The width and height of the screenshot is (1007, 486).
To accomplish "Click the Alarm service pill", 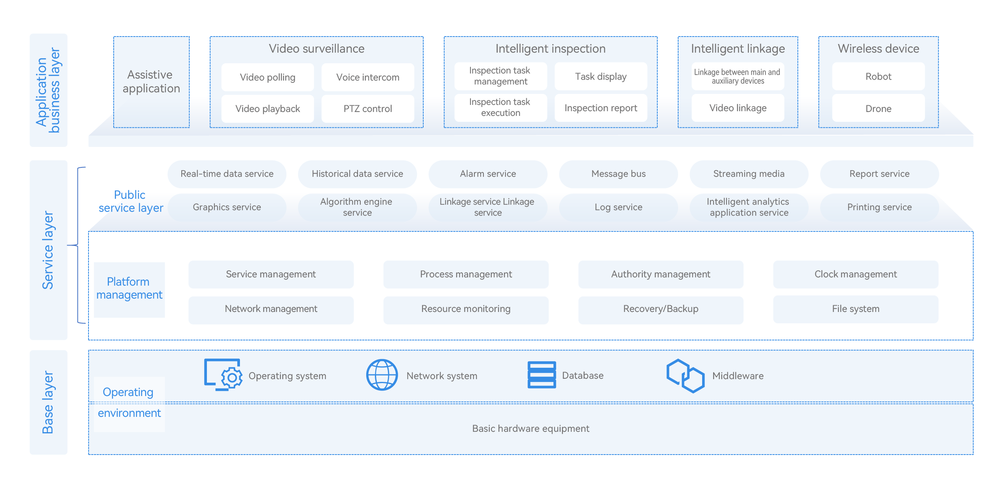I will 488,174.
